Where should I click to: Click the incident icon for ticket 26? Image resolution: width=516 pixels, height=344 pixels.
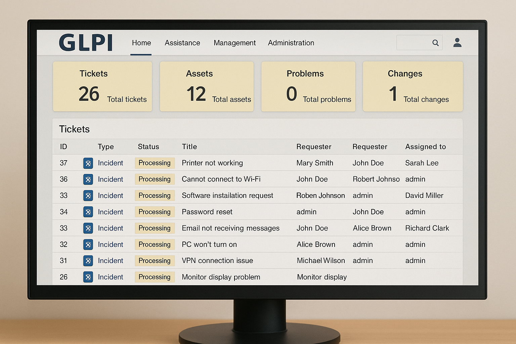pos(88,277)
